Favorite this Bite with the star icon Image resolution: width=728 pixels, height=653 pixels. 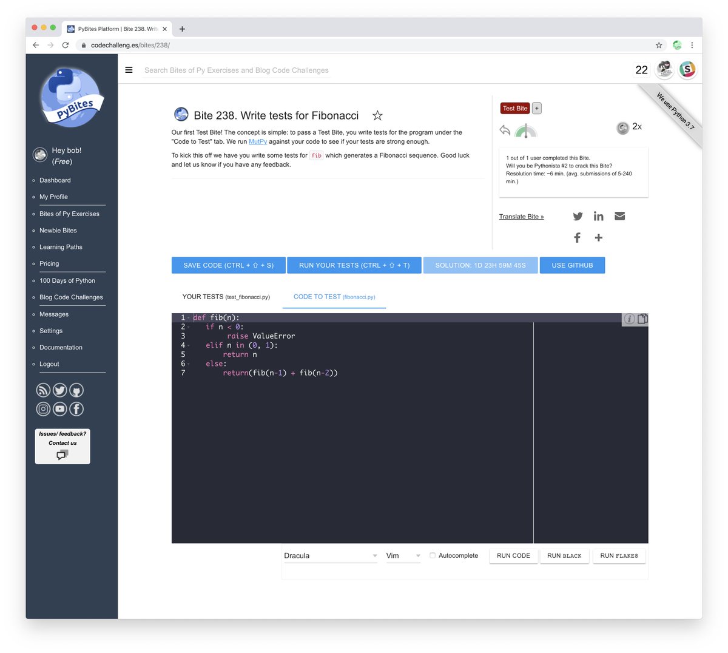[377, 115]
